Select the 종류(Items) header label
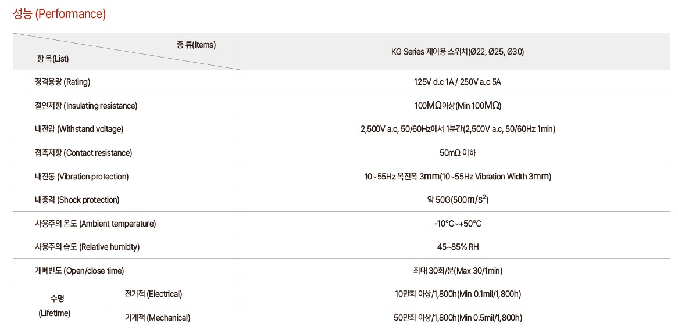This screenshot has height=334, width=678. [x=197, y=45]
